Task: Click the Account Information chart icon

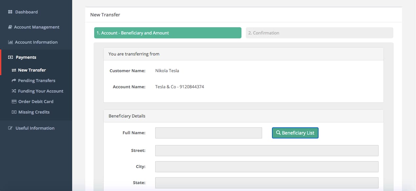Action: 10,42
